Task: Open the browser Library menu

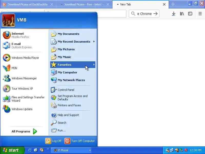Action: (182, 14)
